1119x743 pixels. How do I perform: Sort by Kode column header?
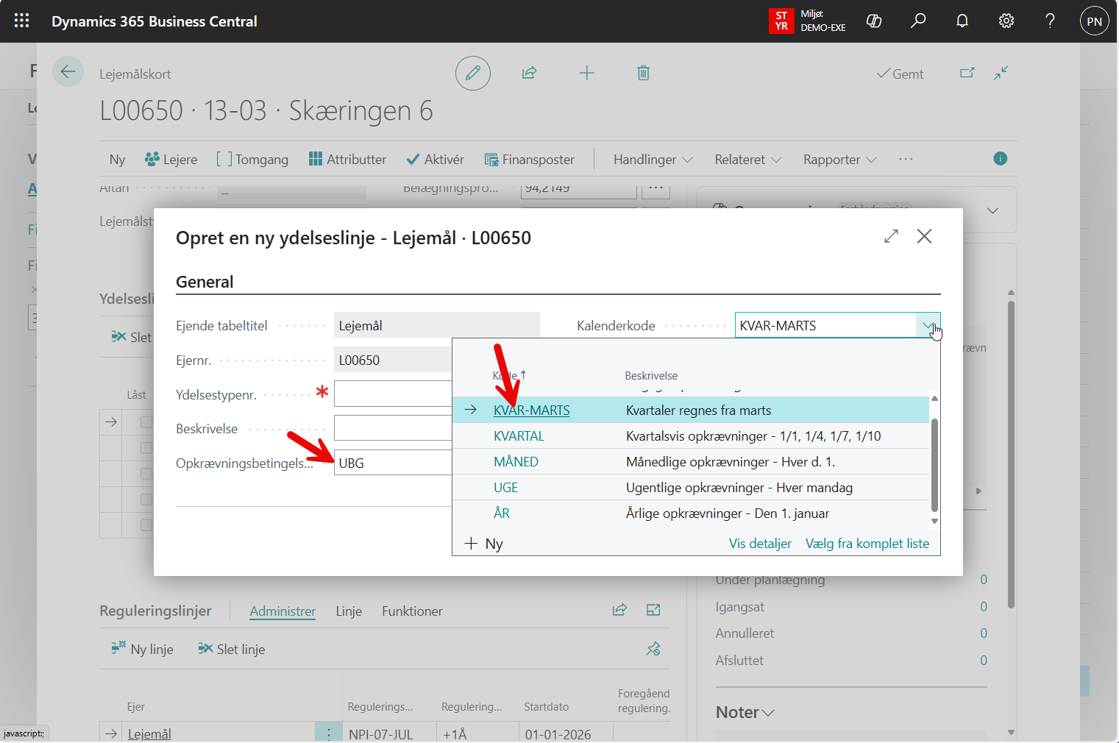coord(509,376)
